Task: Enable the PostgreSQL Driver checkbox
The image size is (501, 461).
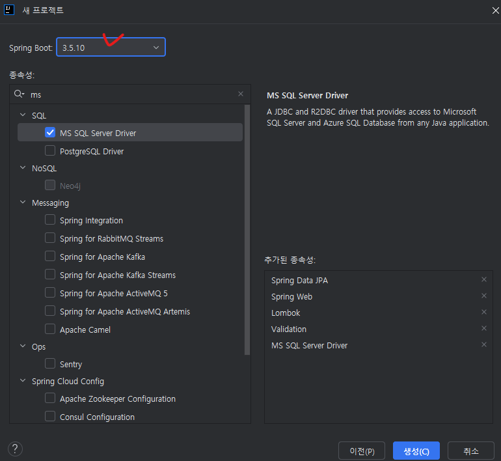Action: pyautogui.click(x=50, y=151)
